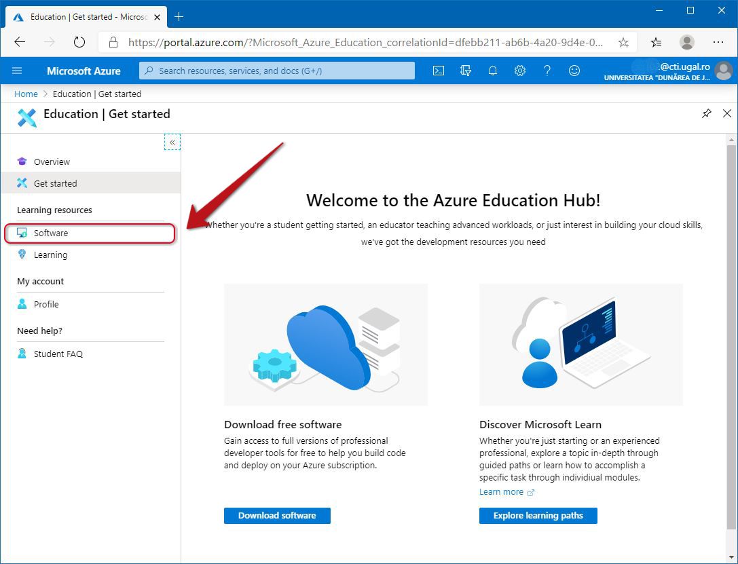Click the Education blade logo icon

[x=27, y=117]
